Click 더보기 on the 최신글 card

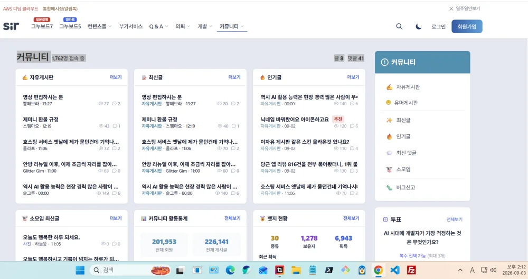(234, 77)
